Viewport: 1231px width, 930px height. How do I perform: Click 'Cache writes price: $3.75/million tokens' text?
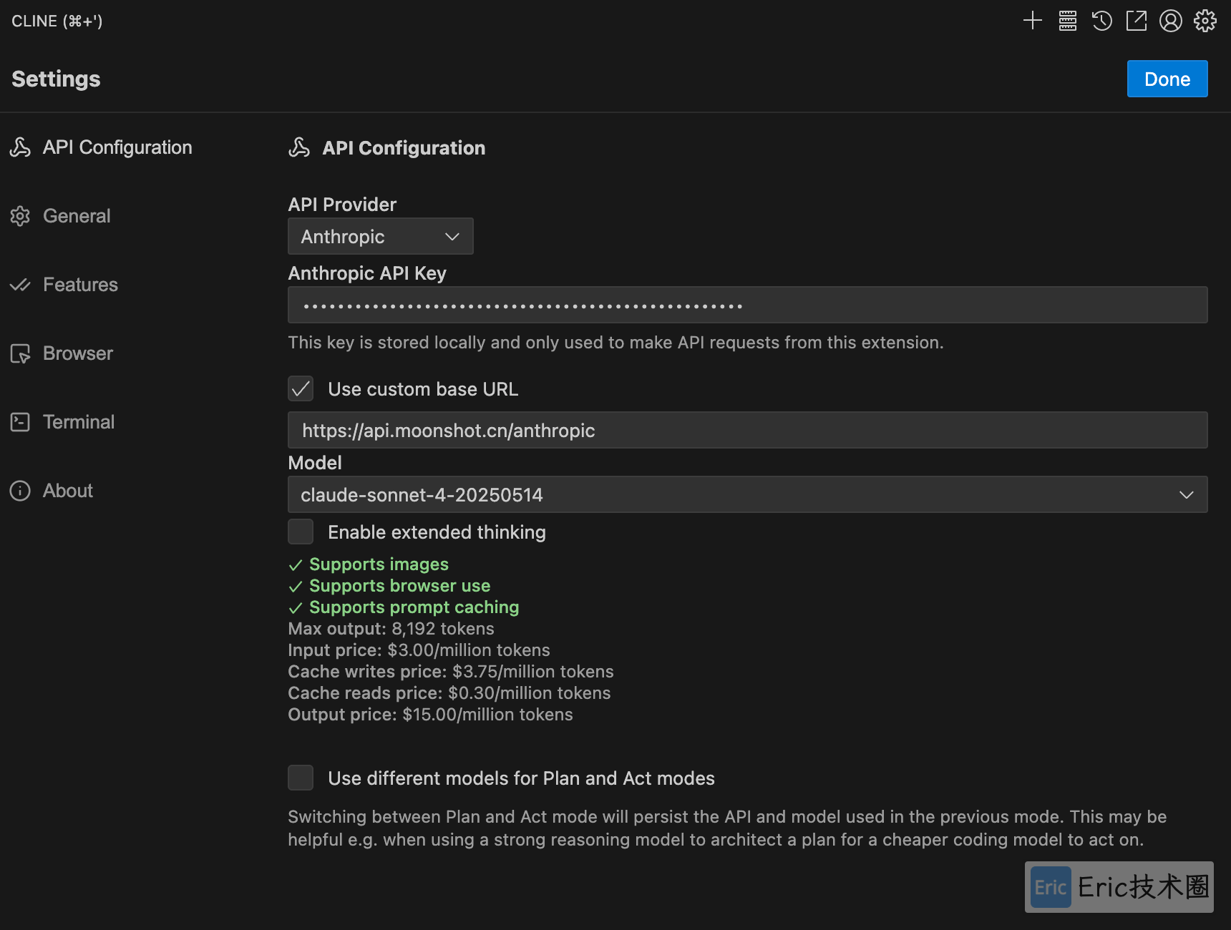451,672
